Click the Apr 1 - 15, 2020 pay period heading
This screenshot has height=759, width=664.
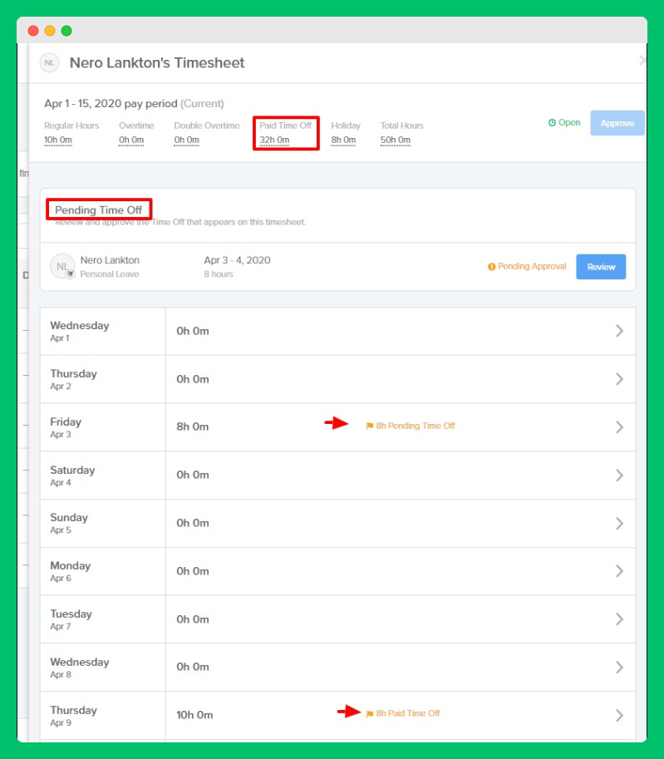(111, 104)
